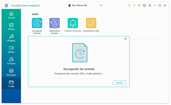Click the TransMate (Non enregistré) title
Image resolution: width=171 pixels, height=105 pixels.
point(25,6)
